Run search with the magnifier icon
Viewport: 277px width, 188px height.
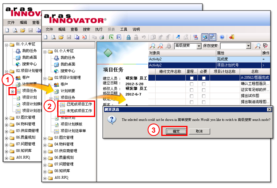(152, 46)
